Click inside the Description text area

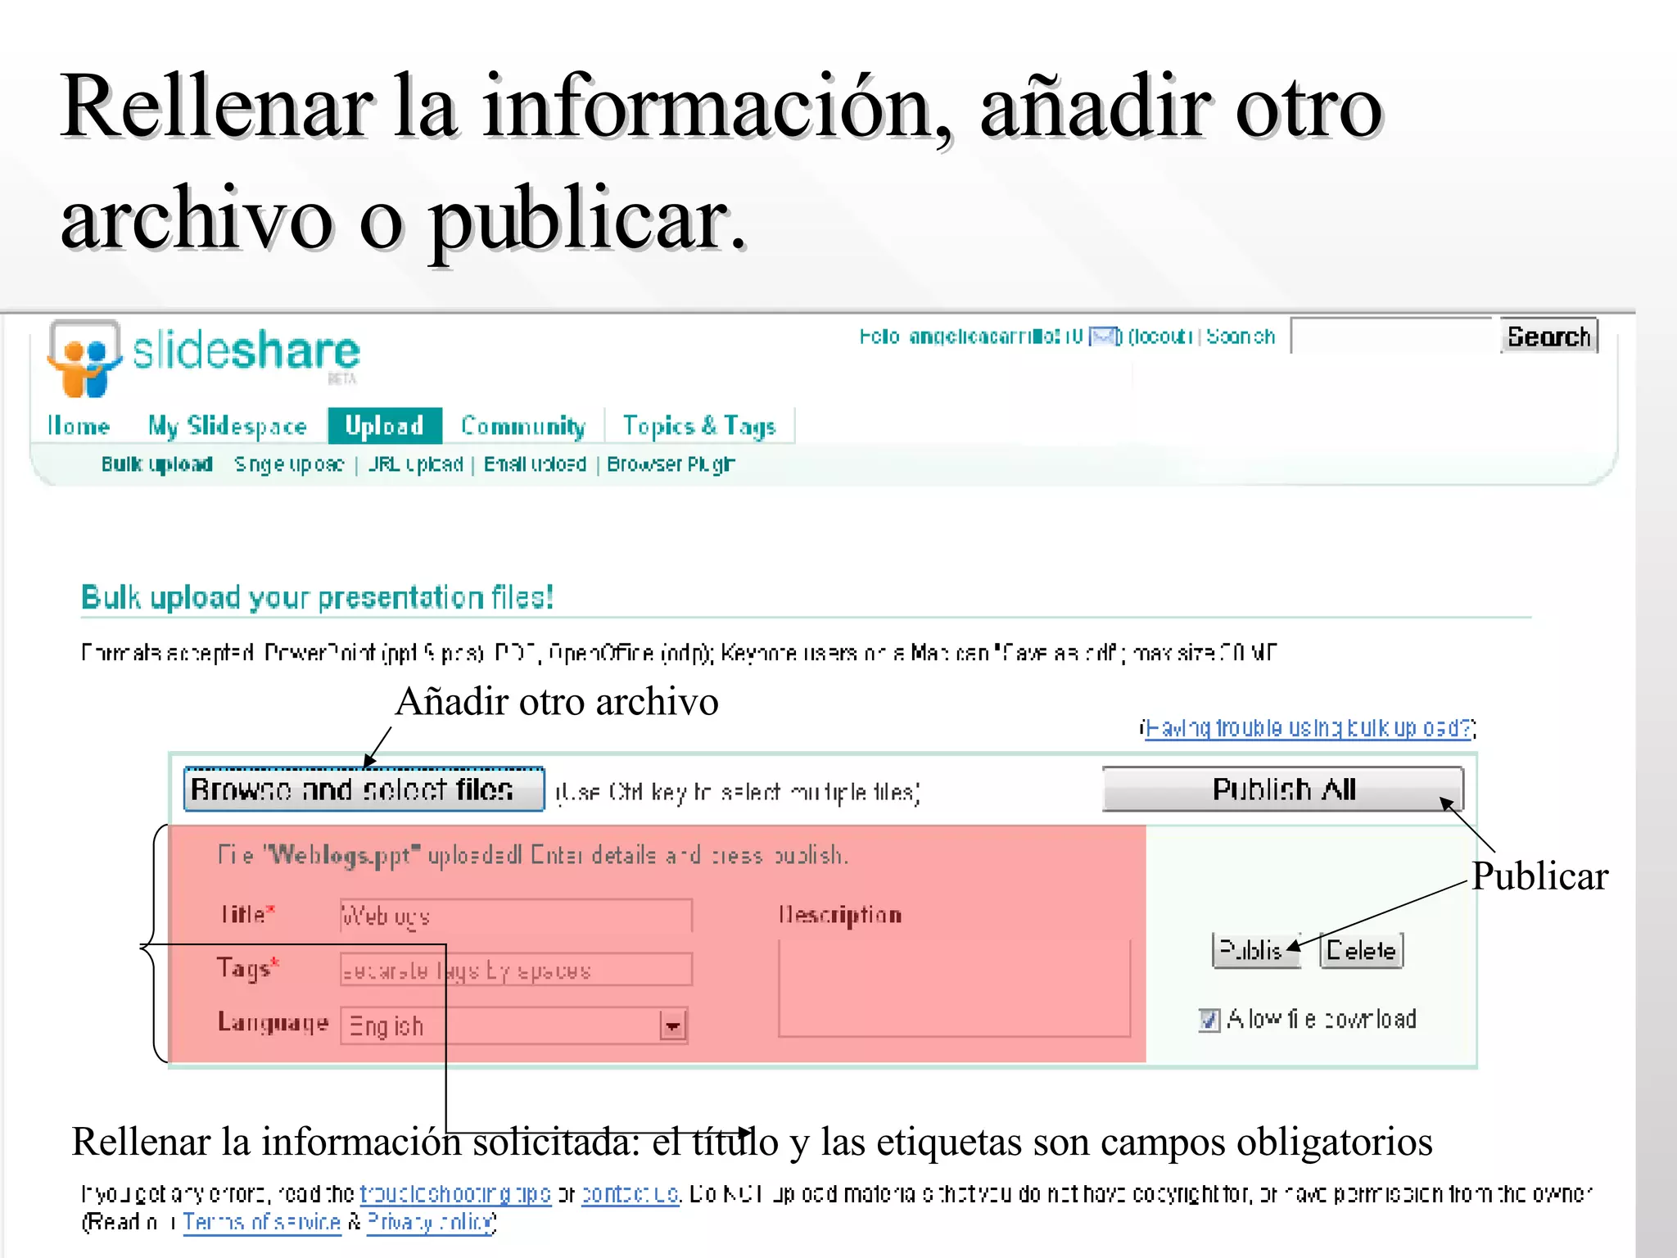[x=954, y=989]
